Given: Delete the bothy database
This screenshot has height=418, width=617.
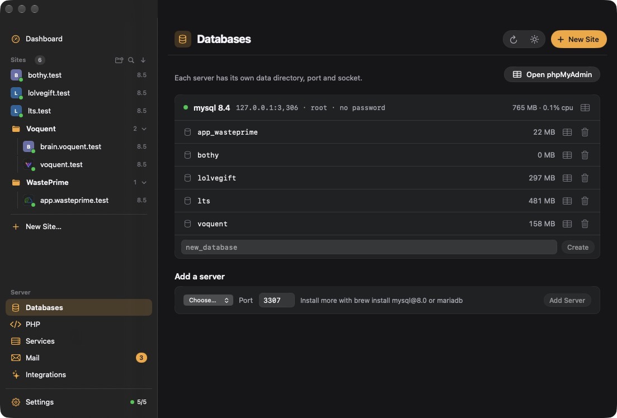Looking at the screenshot, I should (x=585, y=155).
